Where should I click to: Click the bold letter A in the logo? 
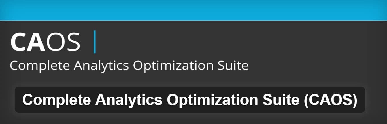click(36, 42)
